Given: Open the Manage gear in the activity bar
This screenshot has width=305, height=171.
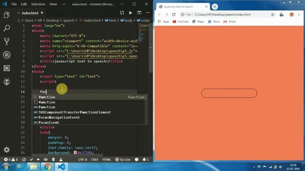Looking at the screenshot, I should [x=7, y=150].
